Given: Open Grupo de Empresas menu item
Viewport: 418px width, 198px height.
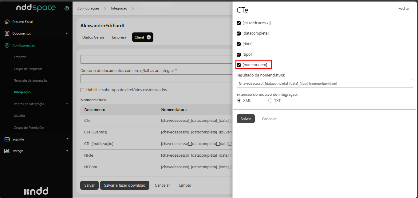Looking at the screenshot, I should [28, 69].
